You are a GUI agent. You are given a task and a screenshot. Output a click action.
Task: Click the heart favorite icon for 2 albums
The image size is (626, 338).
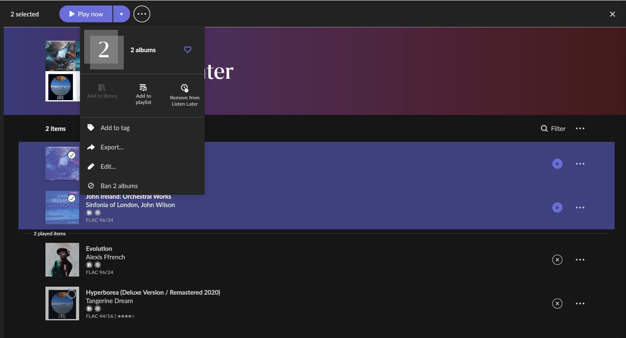click(x=188, y=50)
